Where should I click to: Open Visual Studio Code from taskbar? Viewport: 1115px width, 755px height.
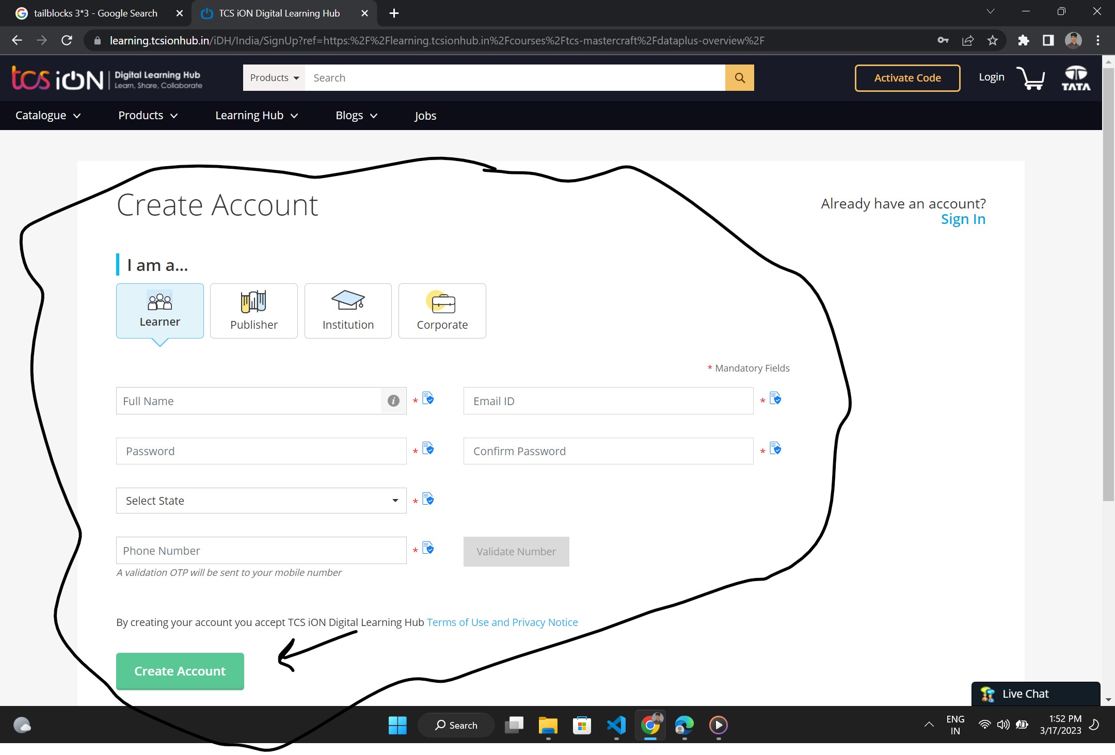[x=616, y=725]
